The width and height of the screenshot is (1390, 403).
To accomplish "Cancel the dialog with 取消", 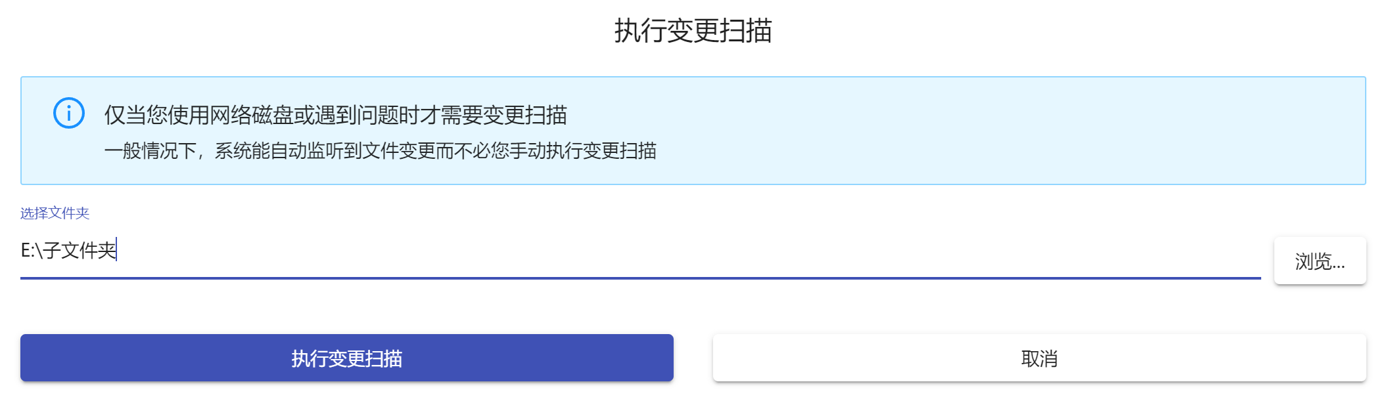I will tap(1039, 358).
